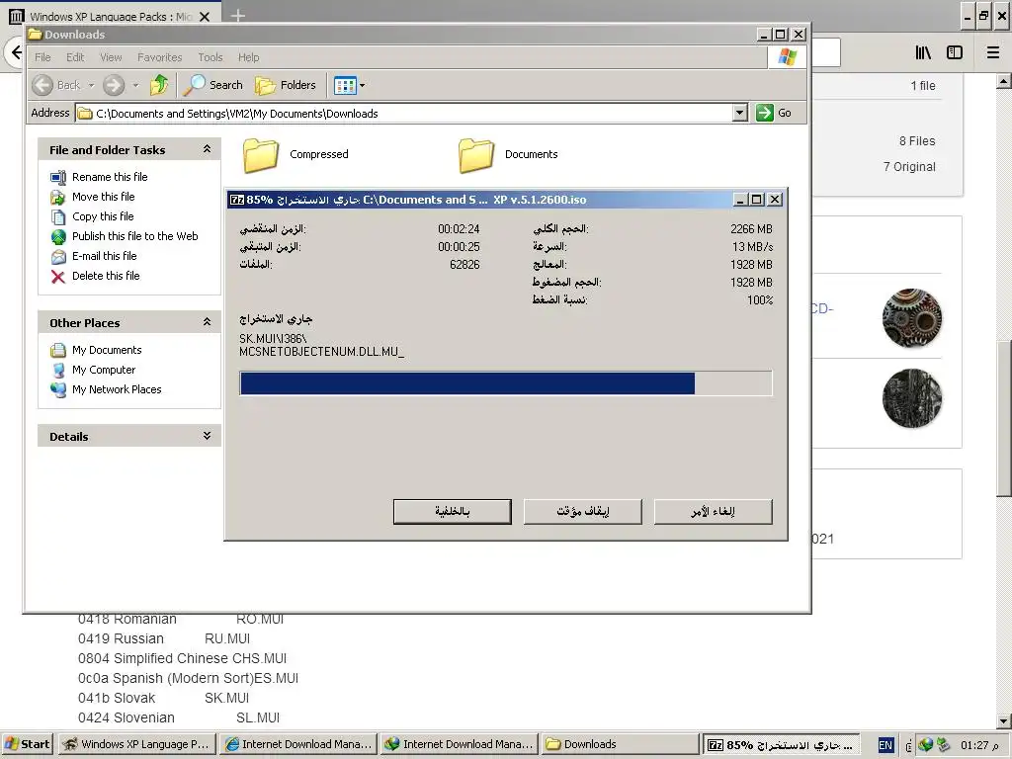Click the Copy this file icon
Image resolution: width=1012 pixels, height=759 pixels.
(58, 216)
